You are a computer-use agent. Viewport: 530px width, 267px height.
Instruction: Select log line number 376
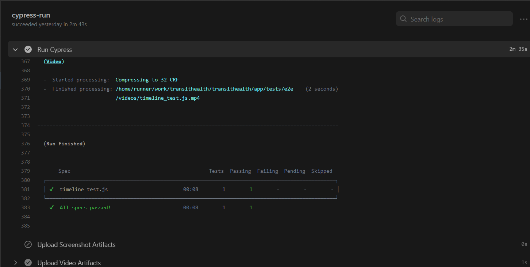[x=26, y=144]
